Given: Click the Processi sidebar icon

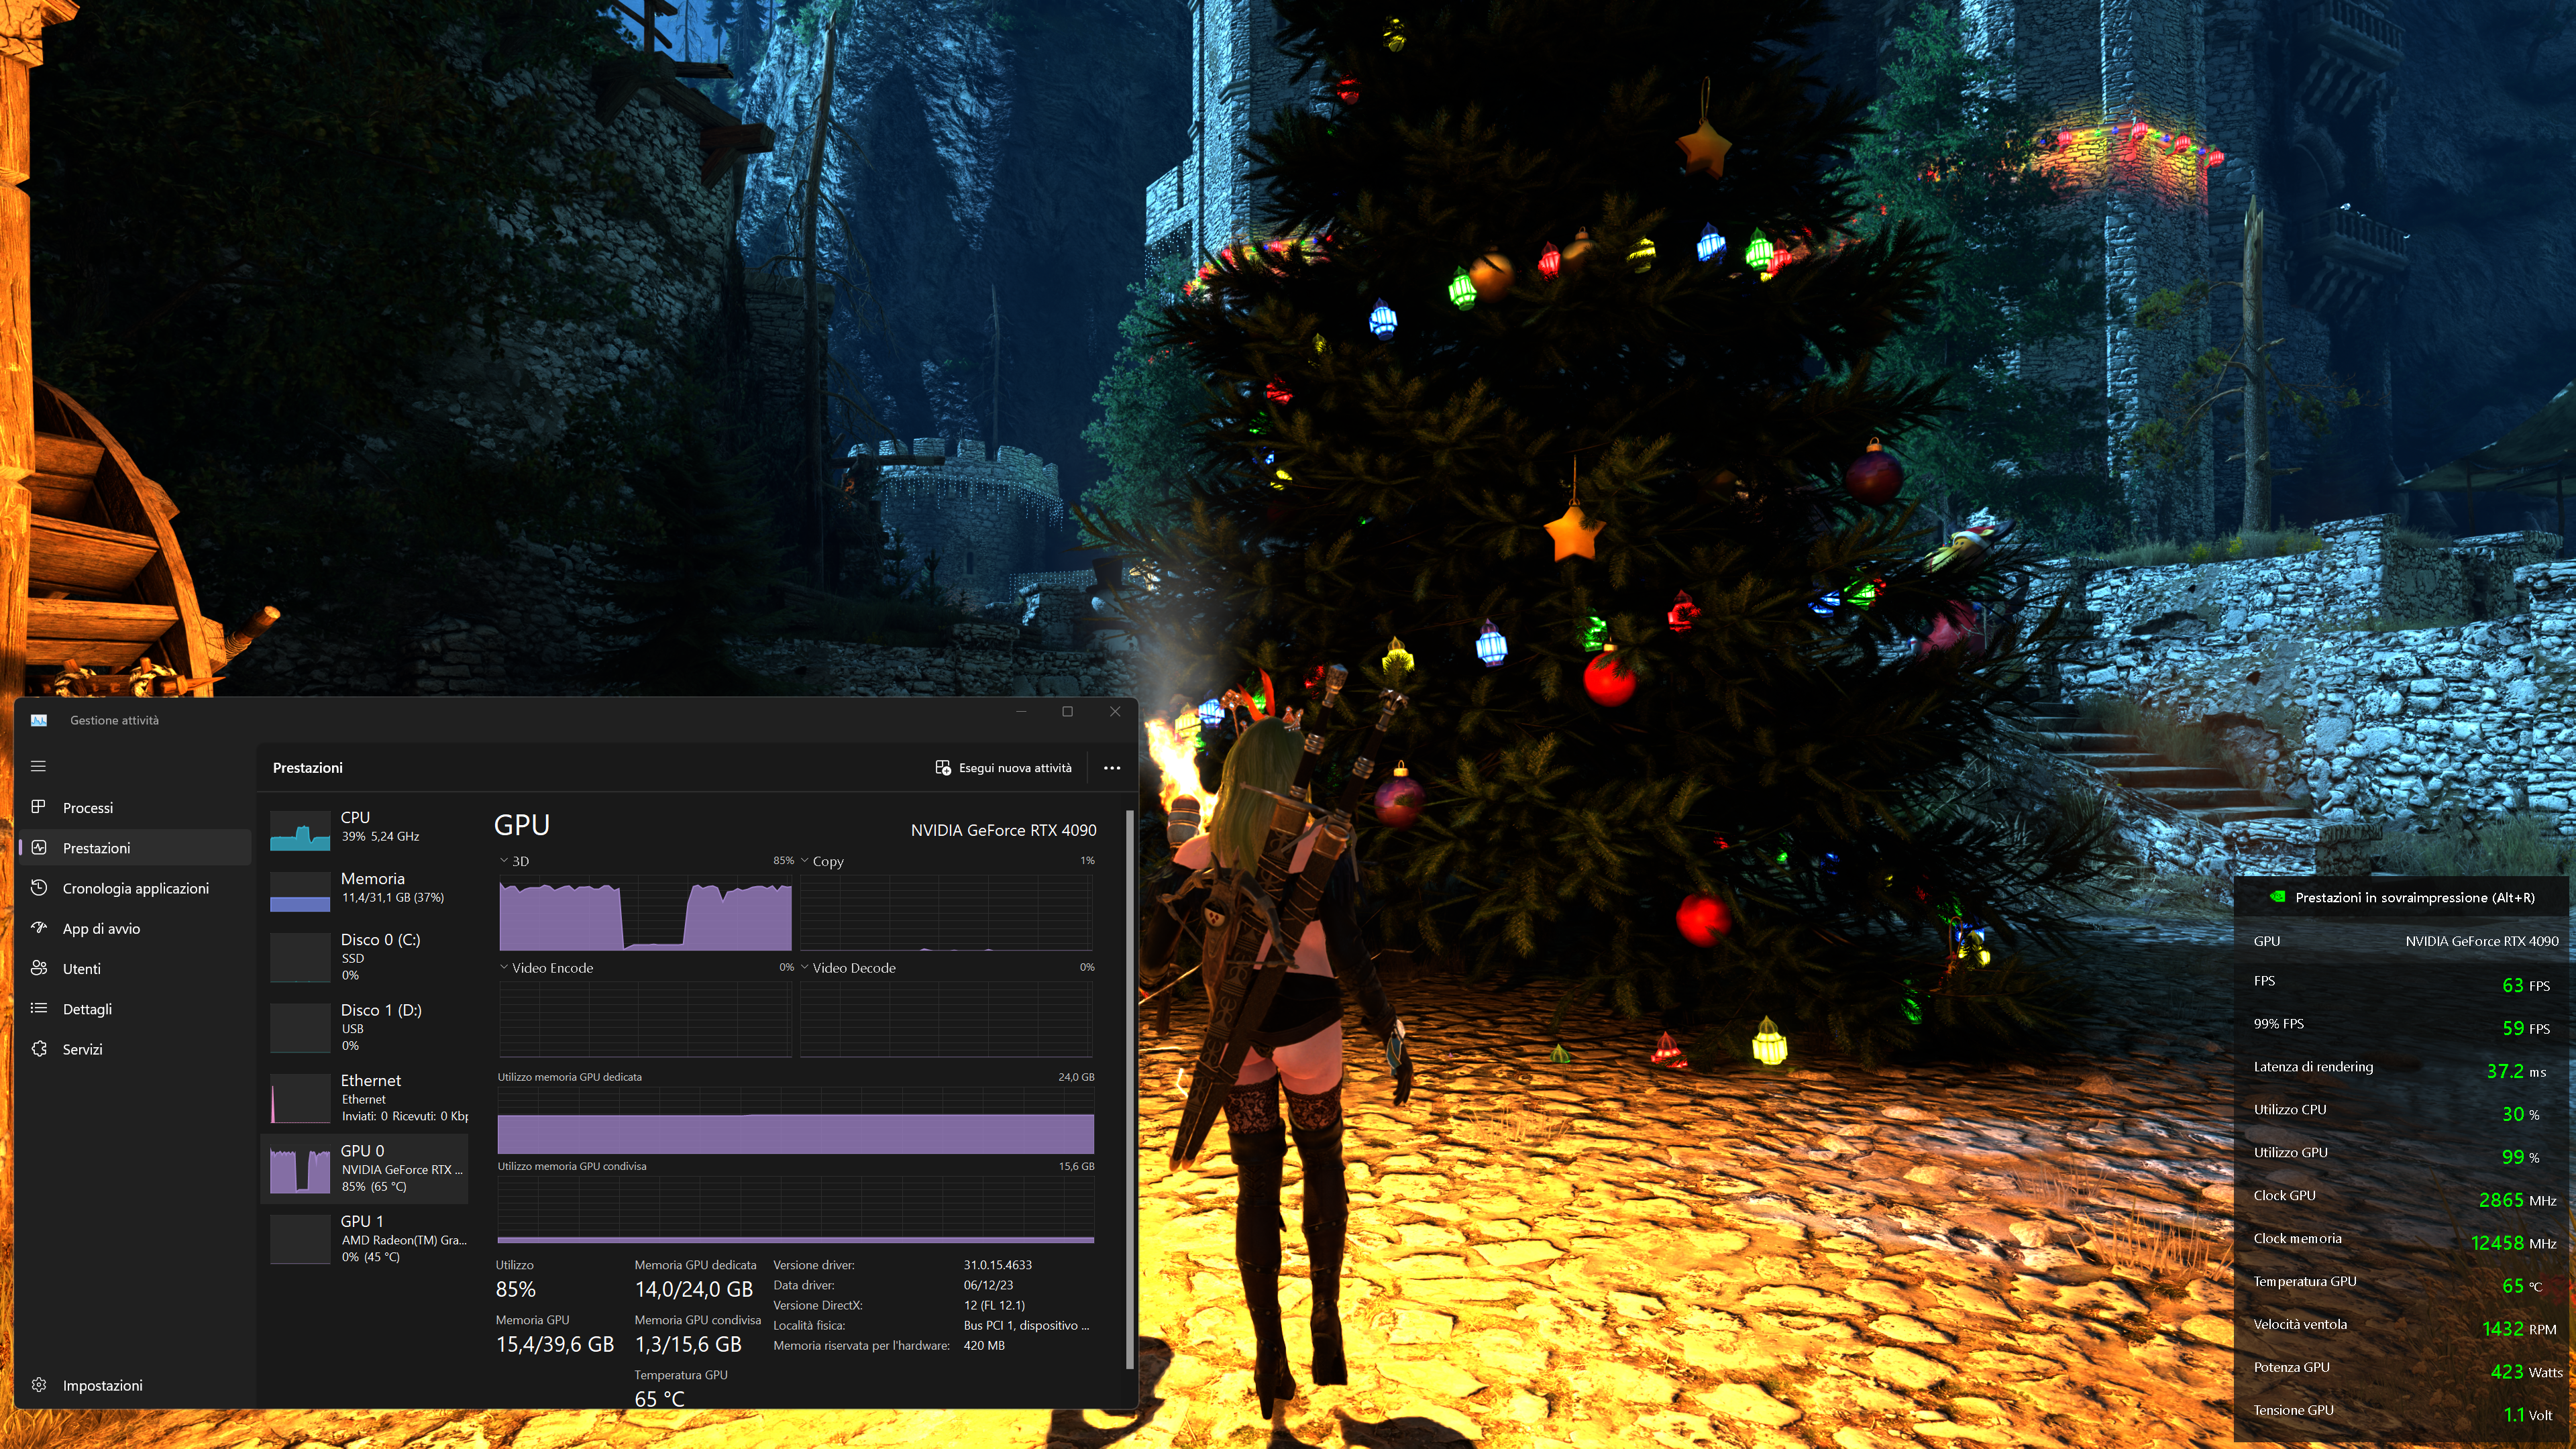Looking at the screenshot, I should click(38, 806).
